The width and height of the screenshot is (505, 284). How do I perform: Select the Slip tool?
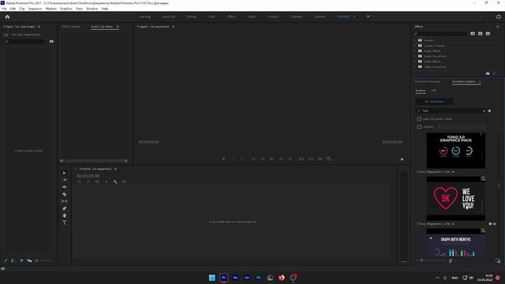tap(65, 201)
